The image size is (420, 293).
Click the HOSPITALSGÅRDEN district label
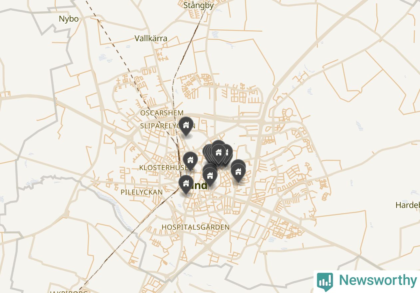click(x=196, y=227)
